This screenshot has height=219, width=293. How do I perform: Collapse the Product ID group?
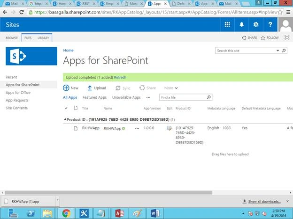[65, 119]
